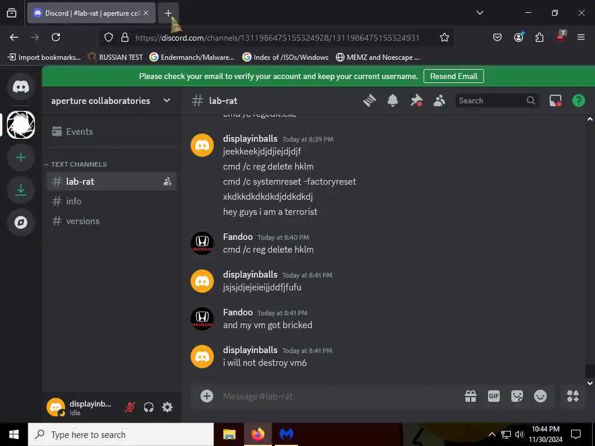Reload the page
Viewport: 595px width, 446px height.
tap(56, 37)
